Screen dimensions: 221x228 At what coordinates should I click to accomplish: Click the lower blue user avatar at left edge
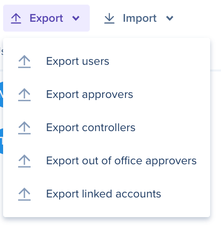[2, 141]
